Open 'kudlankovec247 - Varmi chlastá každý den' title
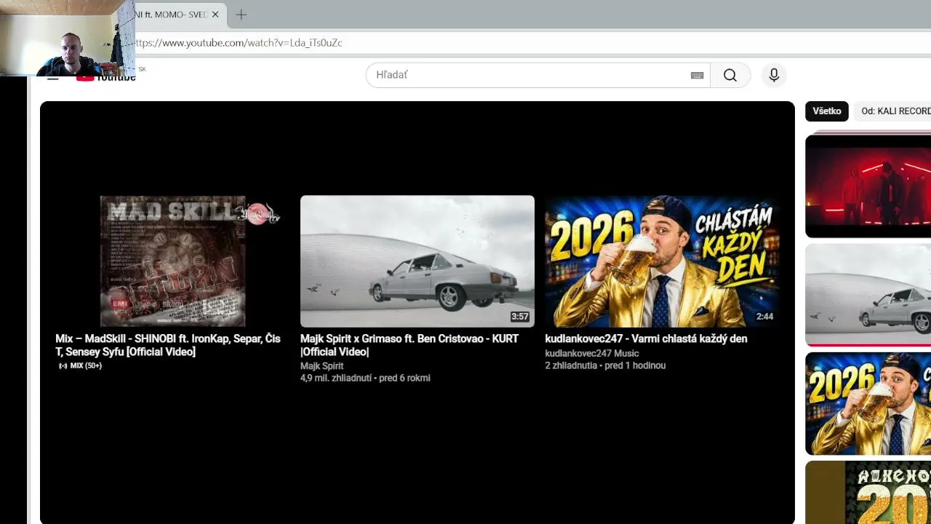 tap(646, 338)
